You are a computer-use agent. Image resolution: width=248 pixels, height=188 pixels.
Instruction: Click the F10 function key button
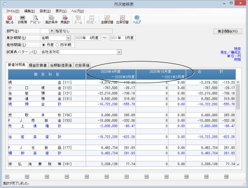coord(187,177)
